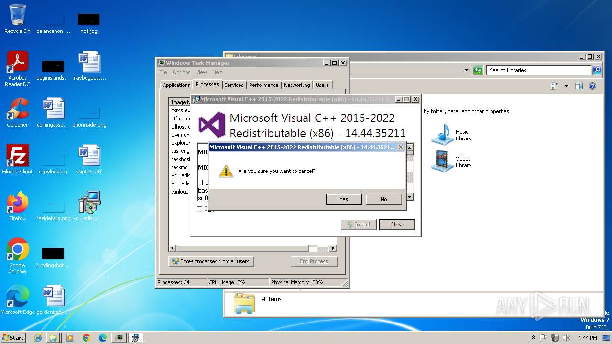Click the network tray icon

555,338
